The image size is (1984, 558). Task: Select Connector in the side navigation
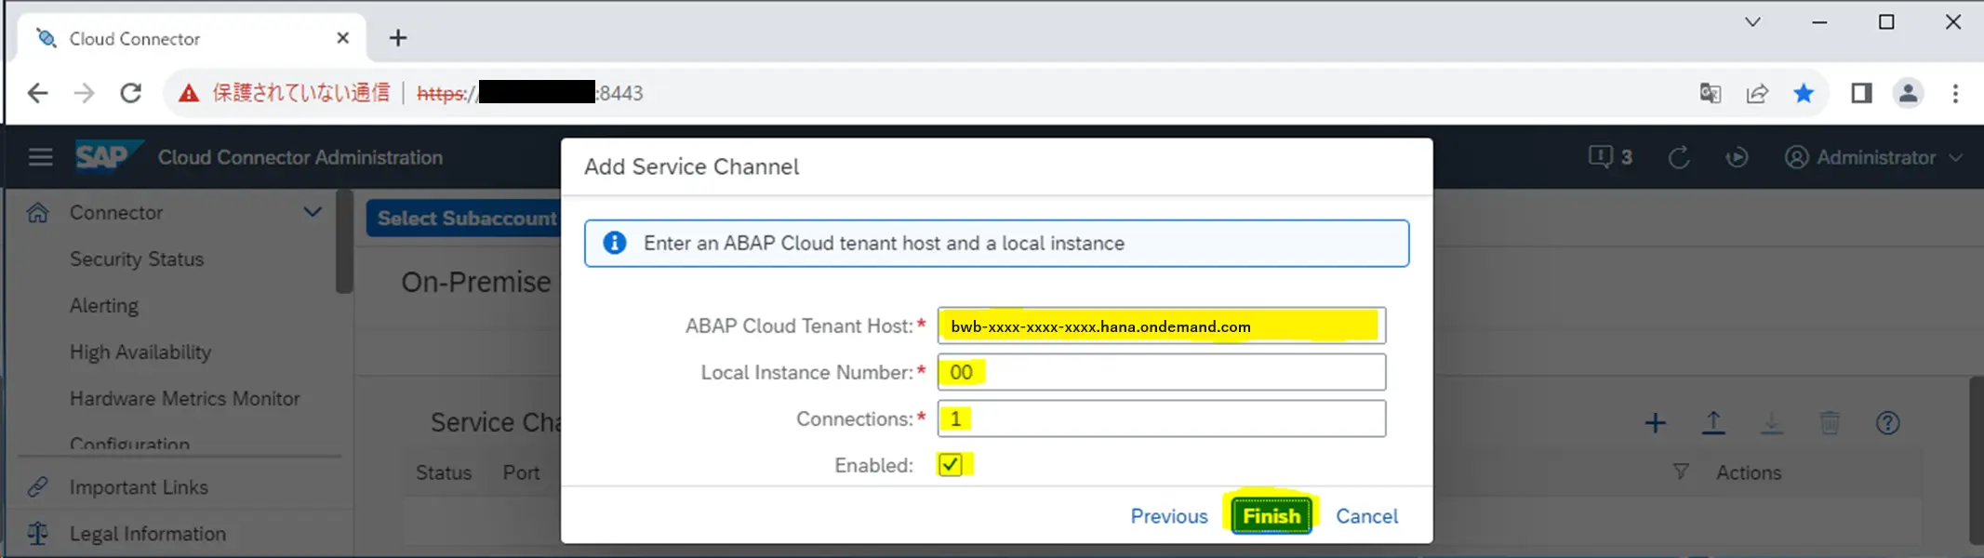click(x=116, y=213)
